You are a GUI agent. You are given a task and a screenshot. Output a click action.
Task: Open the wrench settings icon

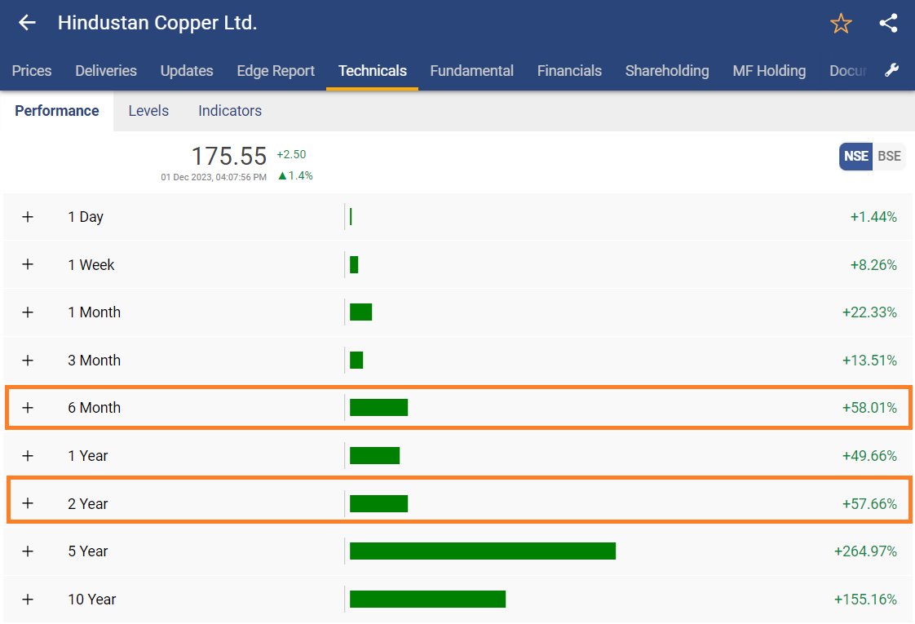tap(891, 71)
